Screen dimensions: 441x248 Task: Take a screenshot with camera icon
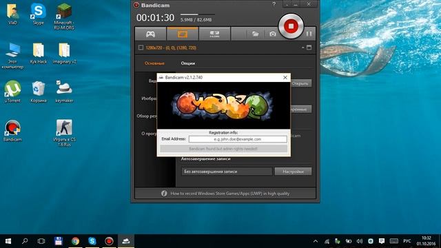(x=273, y=34)
